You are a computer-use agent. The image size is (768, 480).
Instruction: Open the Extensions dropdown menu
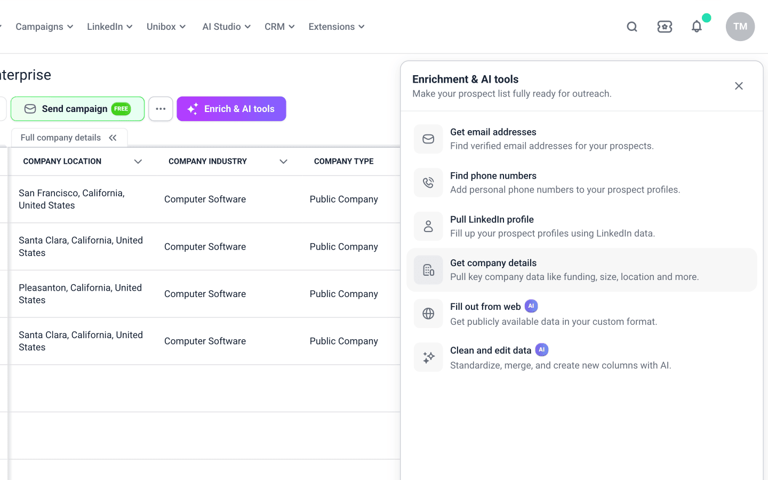pyautogui.click(x=337, y=27)
